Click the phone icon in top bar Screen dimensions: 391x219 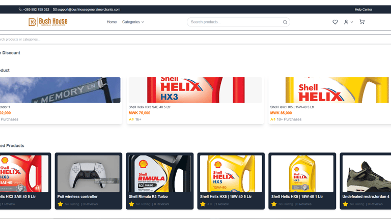20,10
